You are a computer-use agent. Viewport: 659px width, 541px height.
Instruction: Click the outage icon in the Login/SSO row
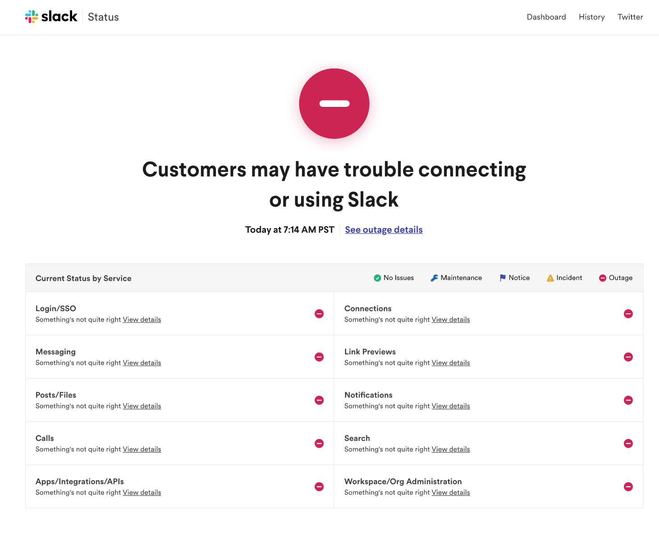pyautogui.click(x=319, y=314)
